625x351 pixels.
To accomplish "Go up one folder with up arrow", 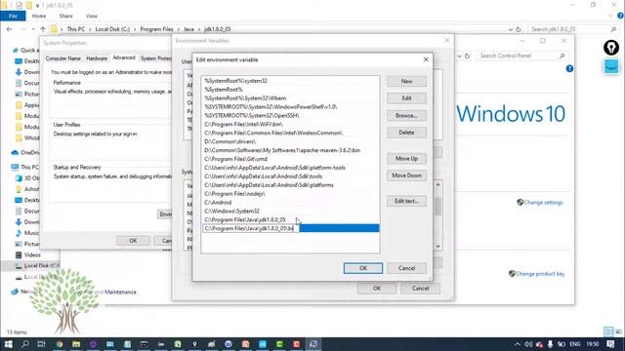I will pyautogui.click(x=43, y=29).
